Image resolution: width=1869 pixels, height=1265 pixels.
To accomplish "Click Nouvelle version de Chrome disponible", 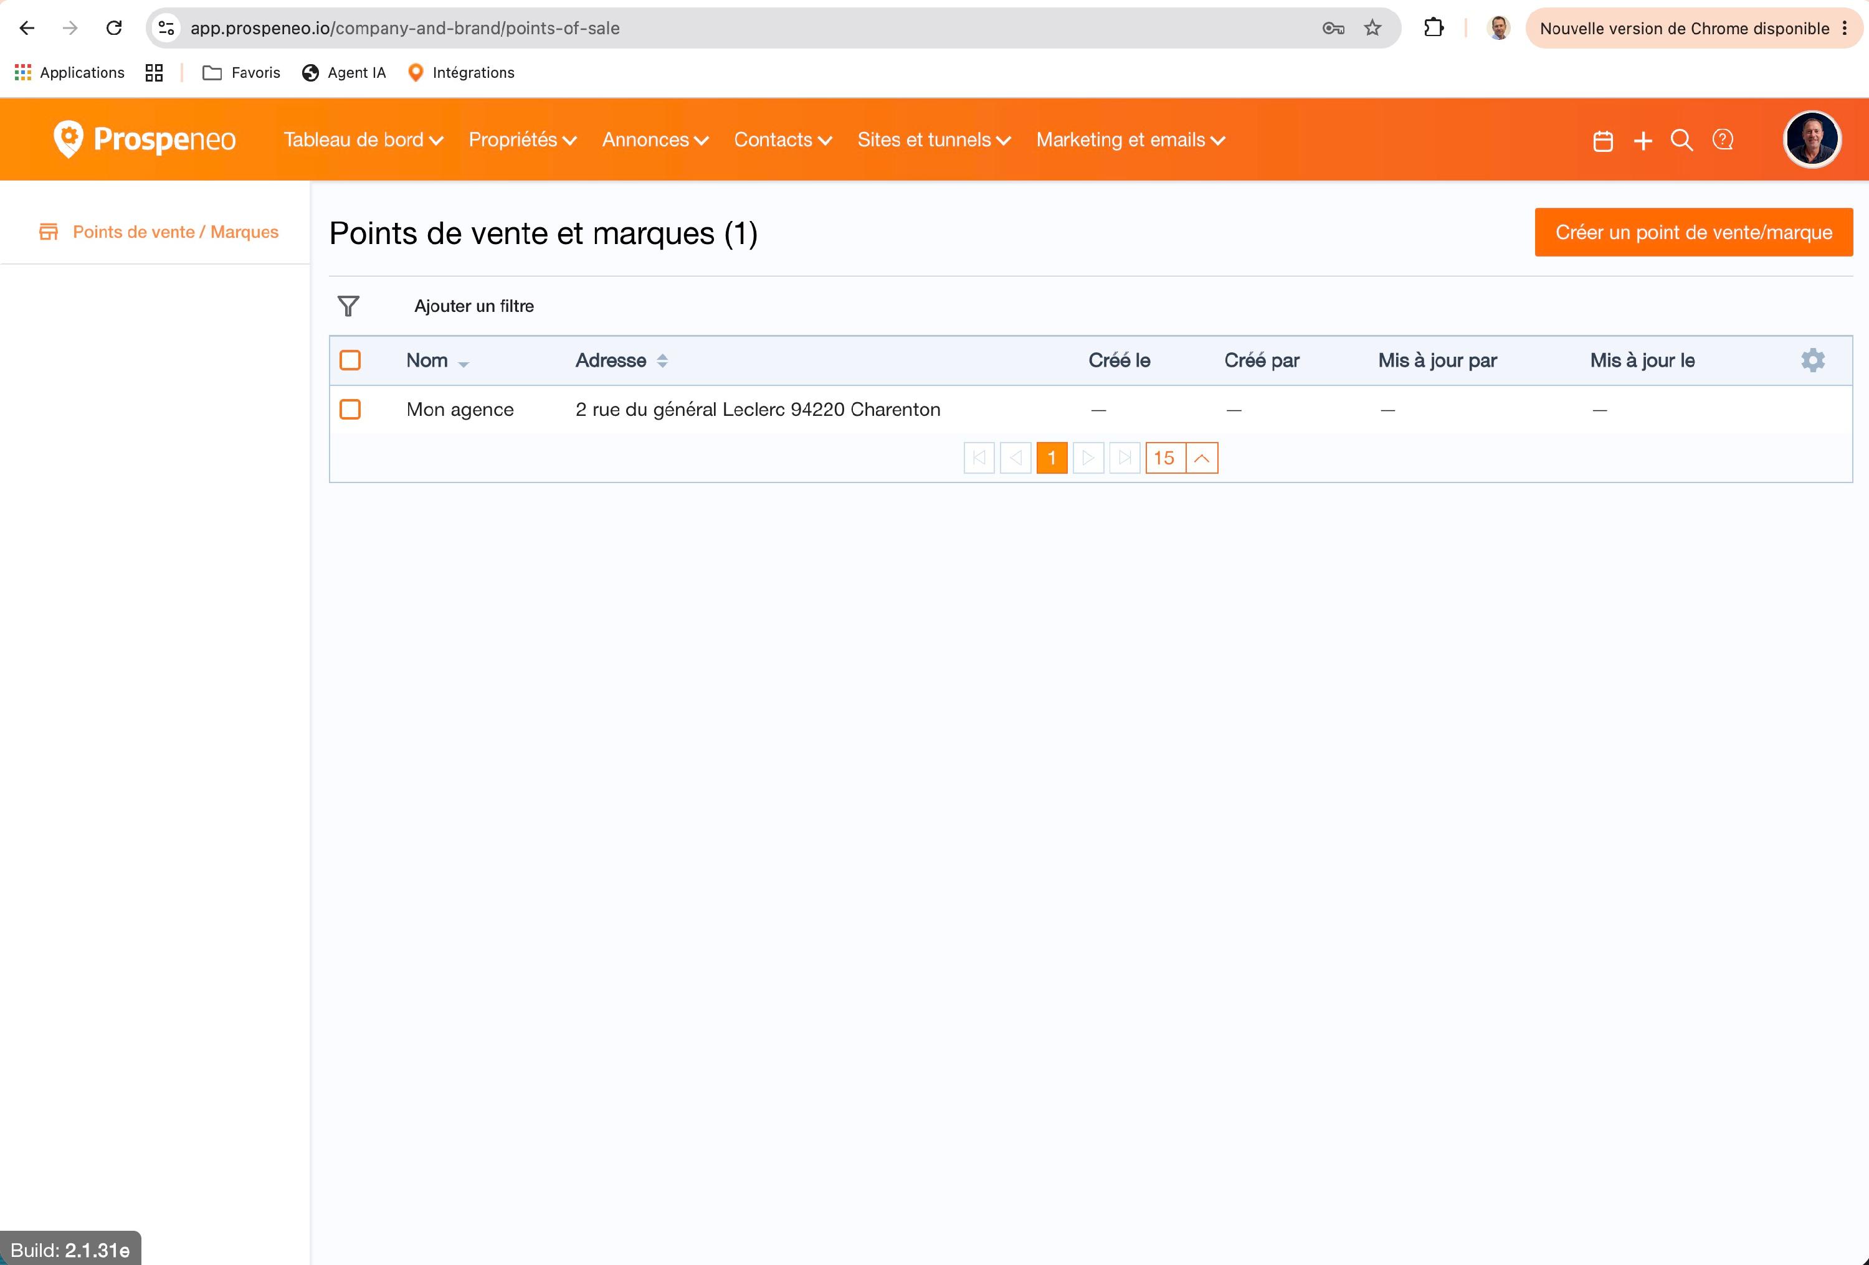I will coord(1694,28).
